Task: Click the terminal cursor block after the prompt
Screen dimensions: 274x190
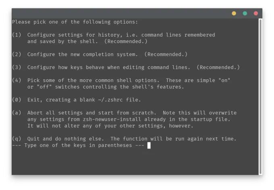Action: (149, 145)
